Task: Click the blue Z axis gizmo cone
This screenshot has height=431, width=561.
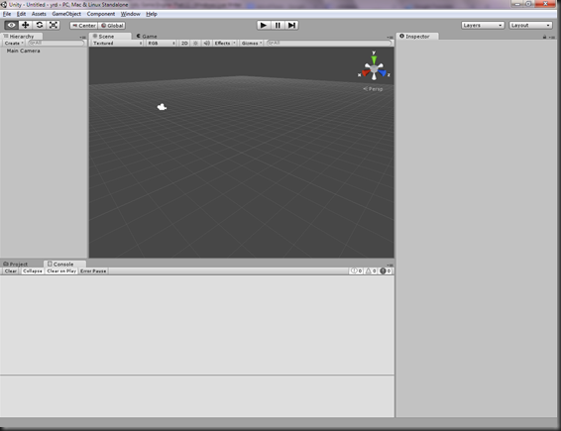Action: pos(383,73)
